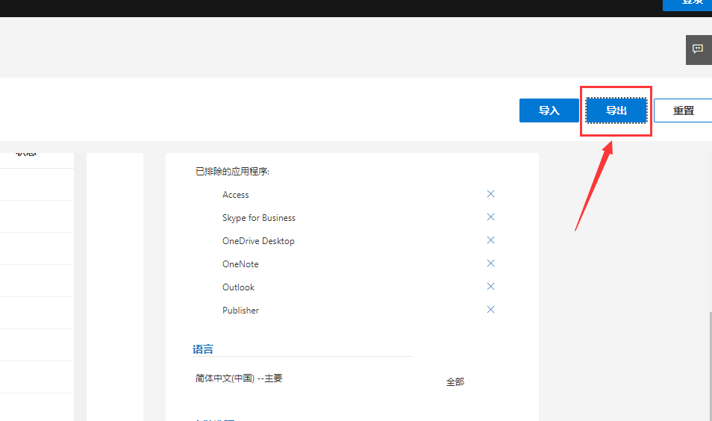Viewport: 712px width, 421px height.
Task: Click the 已排除的应用程序 label
Action: 232,172
